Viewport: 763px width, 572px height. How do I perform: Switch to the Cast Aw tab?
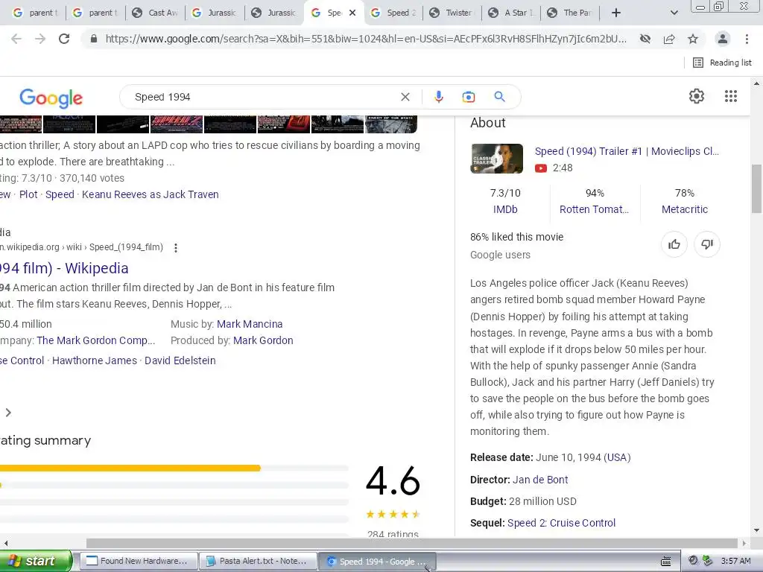click(156, 13)
